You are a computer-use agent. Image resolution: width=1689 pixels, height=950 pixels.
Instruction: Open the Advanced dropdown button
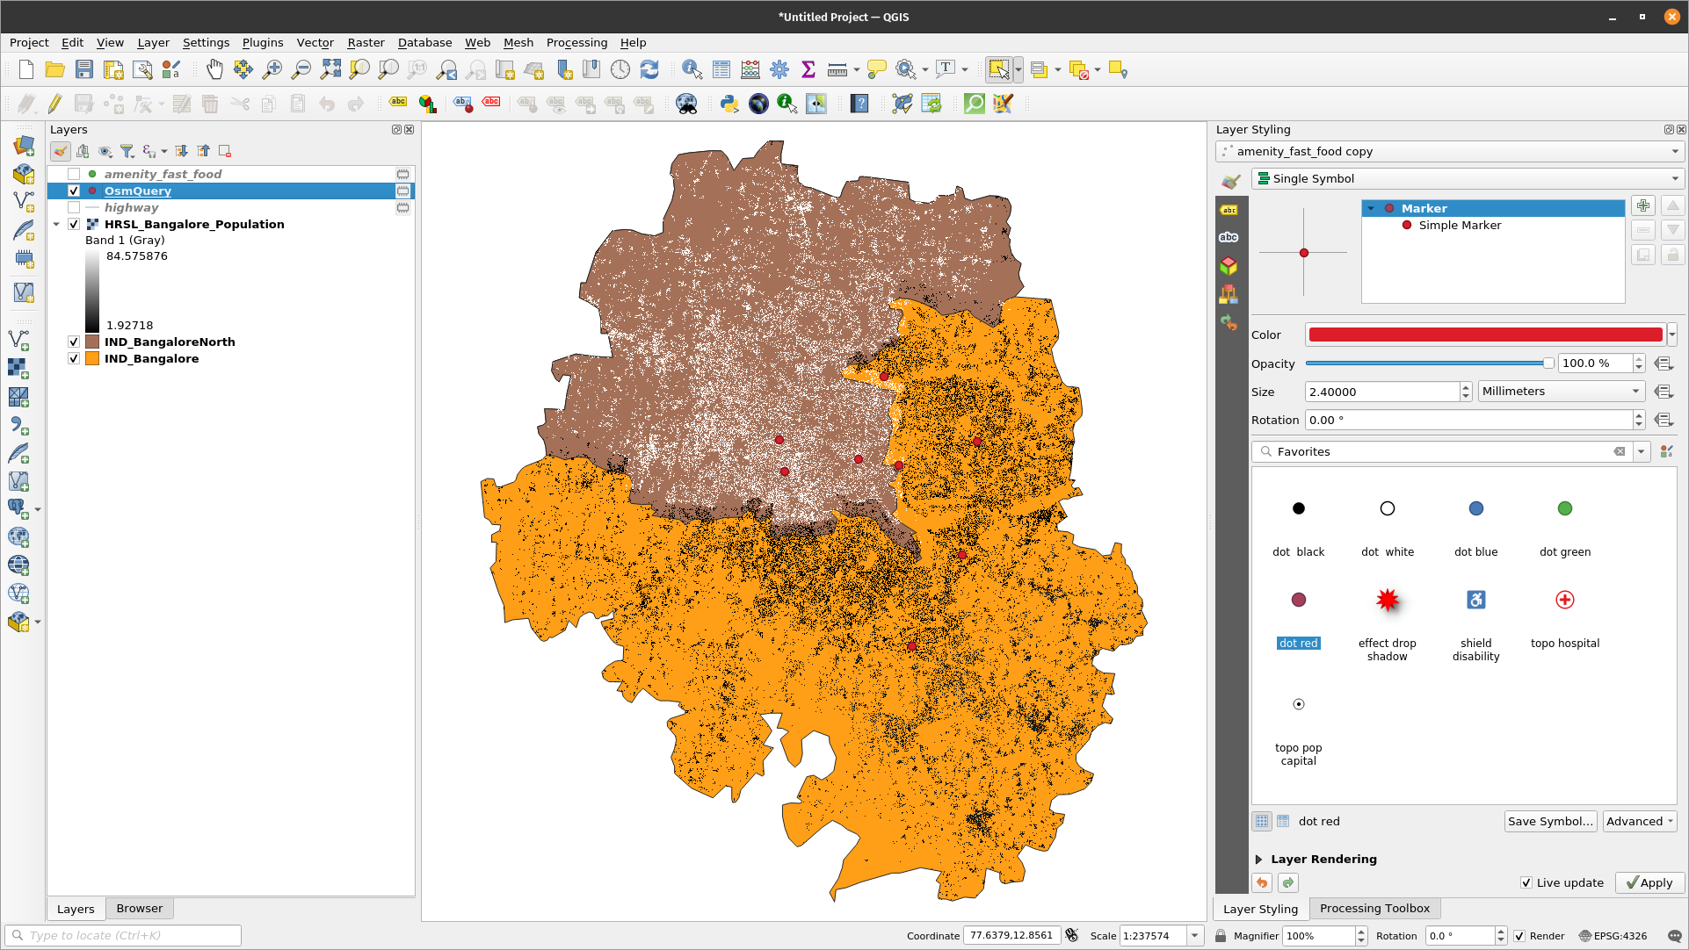coord(1640,821)
